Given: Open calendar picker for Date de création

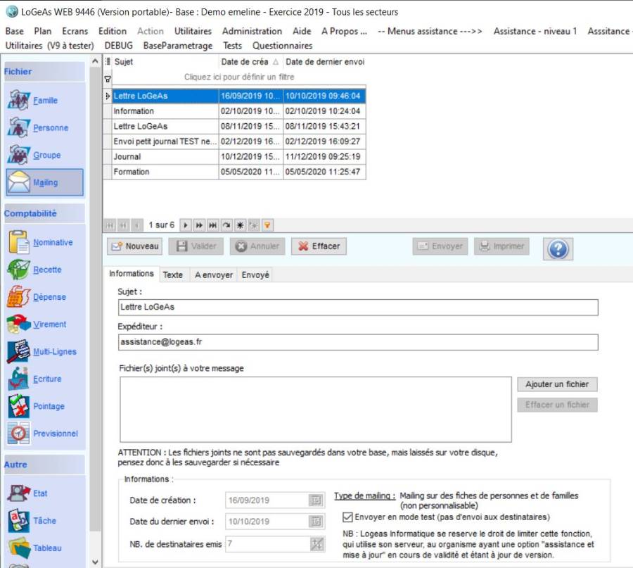Looking at the screenshot, I should 316,500.
